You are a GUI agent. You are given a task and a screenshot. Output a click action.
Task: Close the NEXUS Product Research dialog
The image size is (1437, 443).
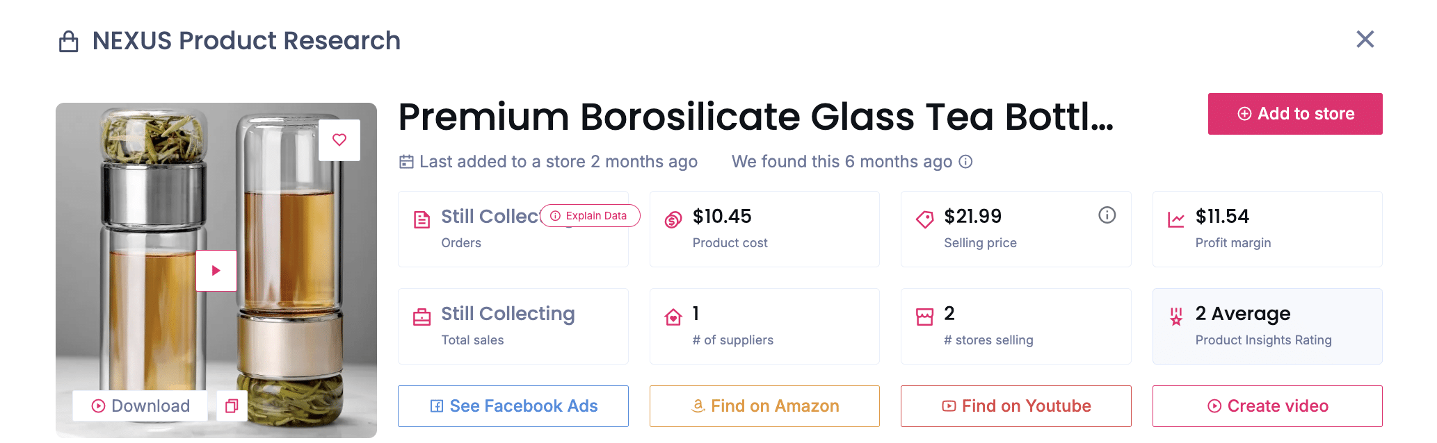[1365, 40]
